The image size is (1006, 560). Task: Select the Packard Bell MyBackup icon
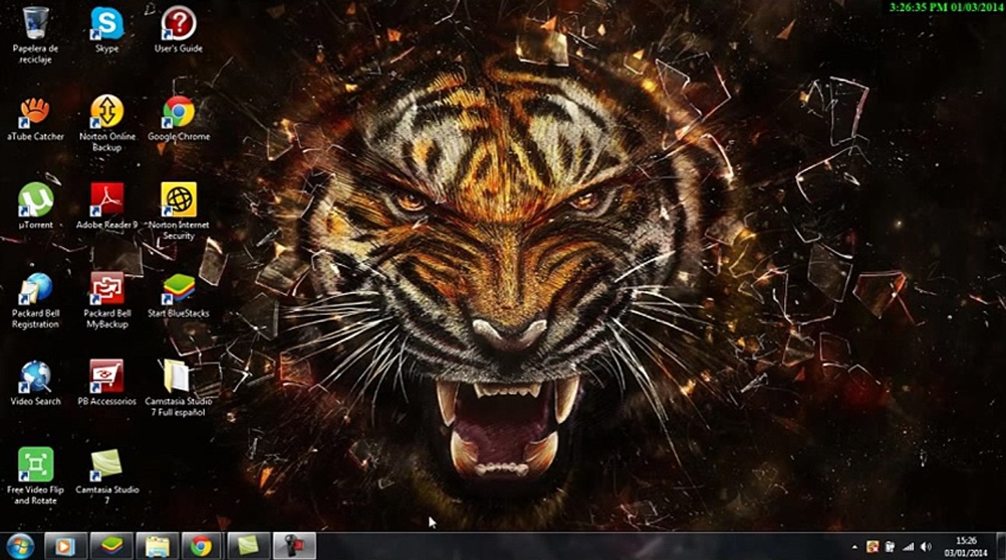click(107, 300)
